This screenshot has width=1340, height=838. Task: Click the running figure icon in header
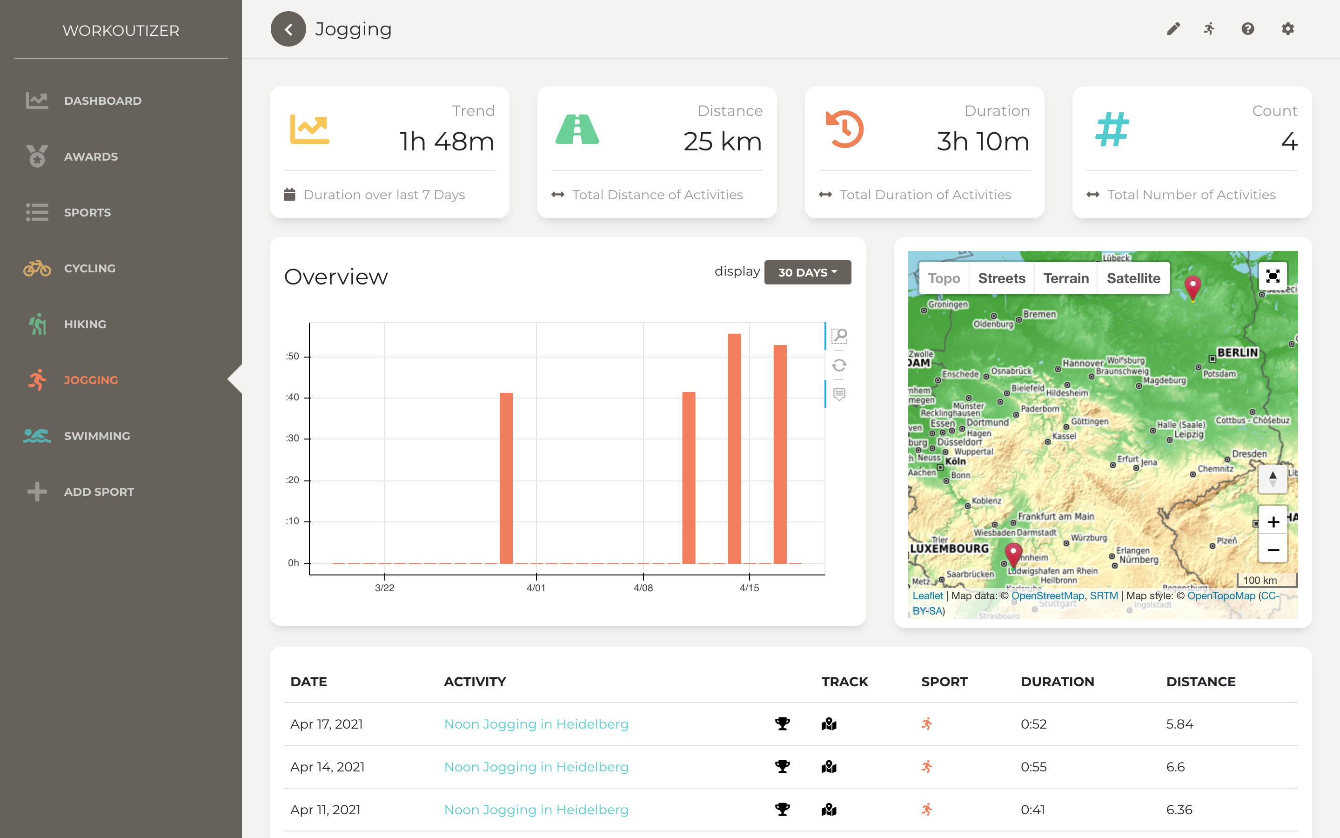pos(1209,29)
